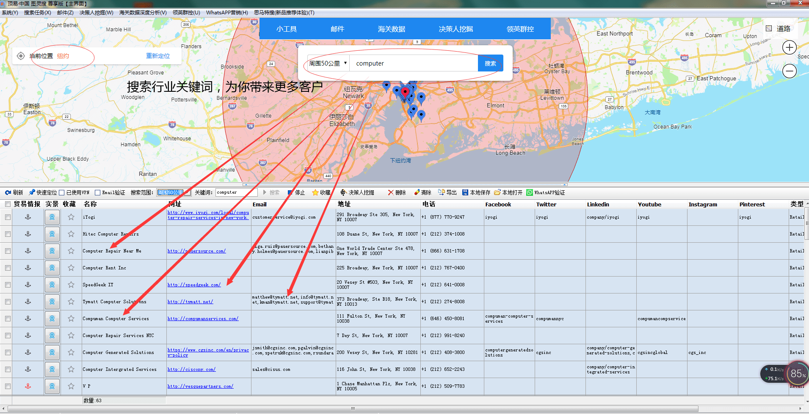Zoom out the map with minus button
Image resolution: width=809 pixels, height=414 pixels.
[789, 71]
